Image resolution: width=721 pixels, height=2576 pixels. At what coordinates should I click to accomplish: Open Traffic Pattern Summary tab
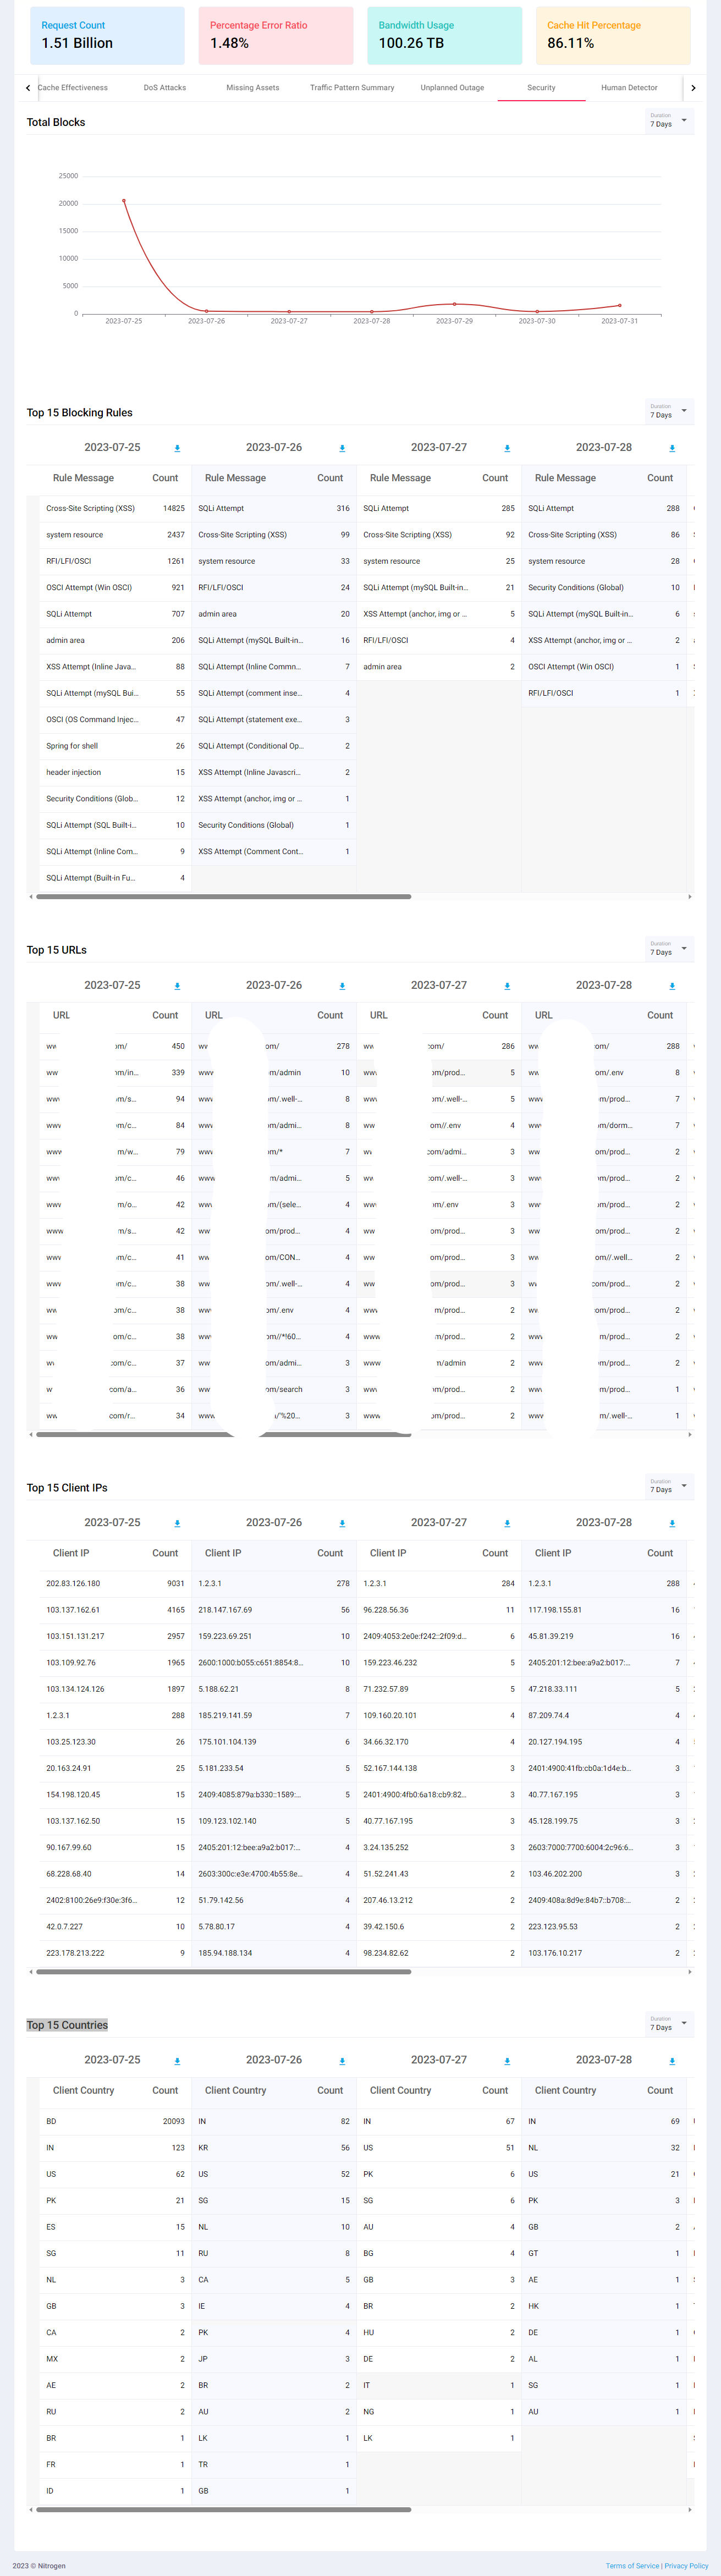click(x=352, y=88)
